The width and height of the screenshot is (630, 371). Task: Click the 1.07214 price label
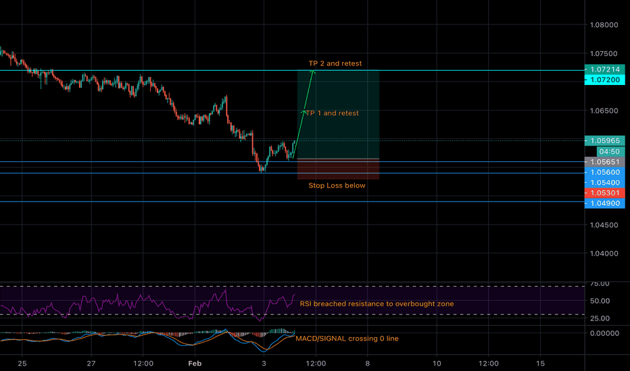pos(605,69)
